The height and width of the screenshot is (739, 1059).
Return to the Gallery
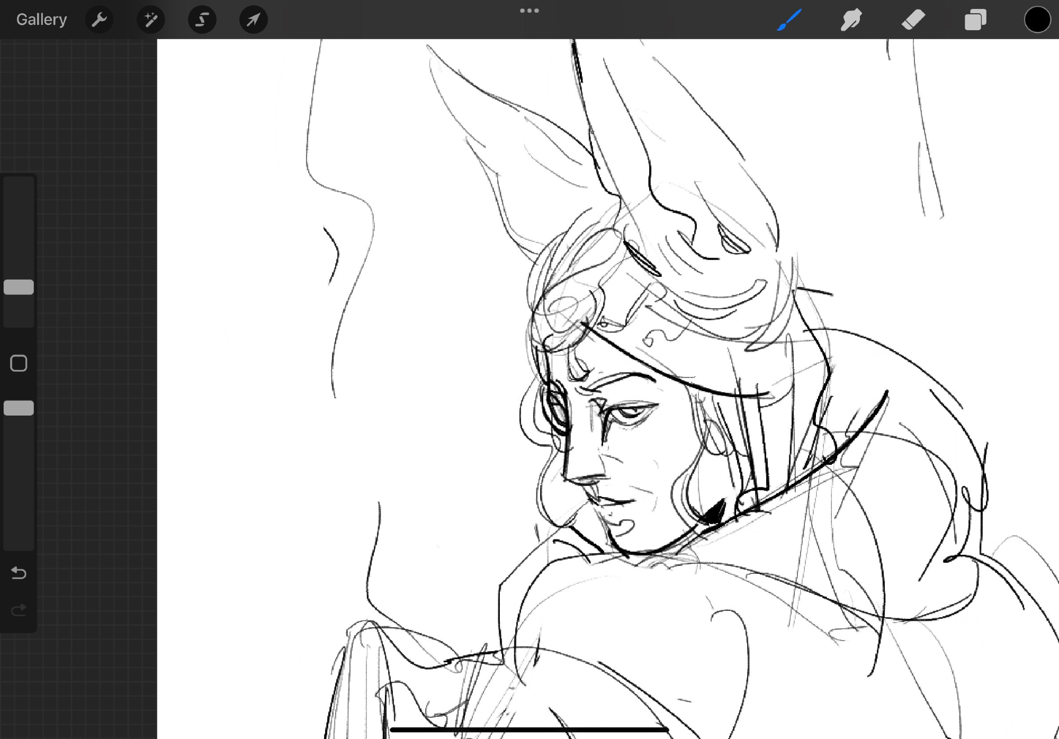tap(41, 20)
